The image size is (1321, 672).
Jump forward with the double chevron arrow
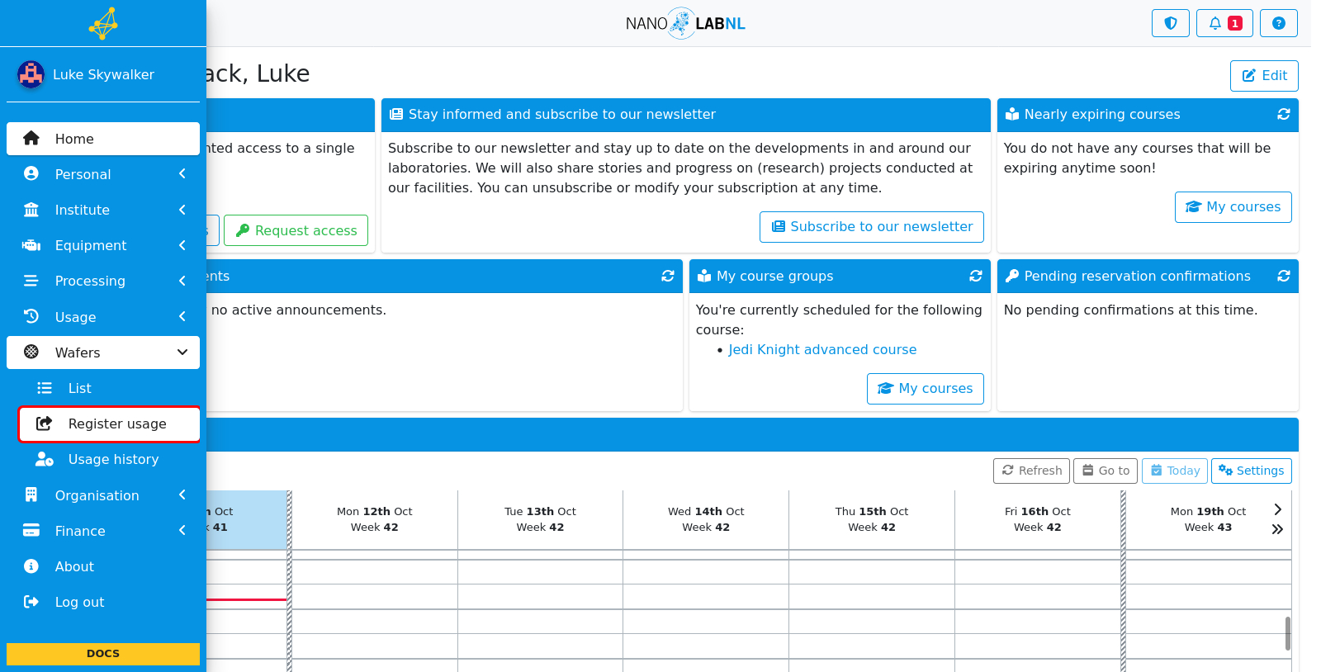[1277, 529]
